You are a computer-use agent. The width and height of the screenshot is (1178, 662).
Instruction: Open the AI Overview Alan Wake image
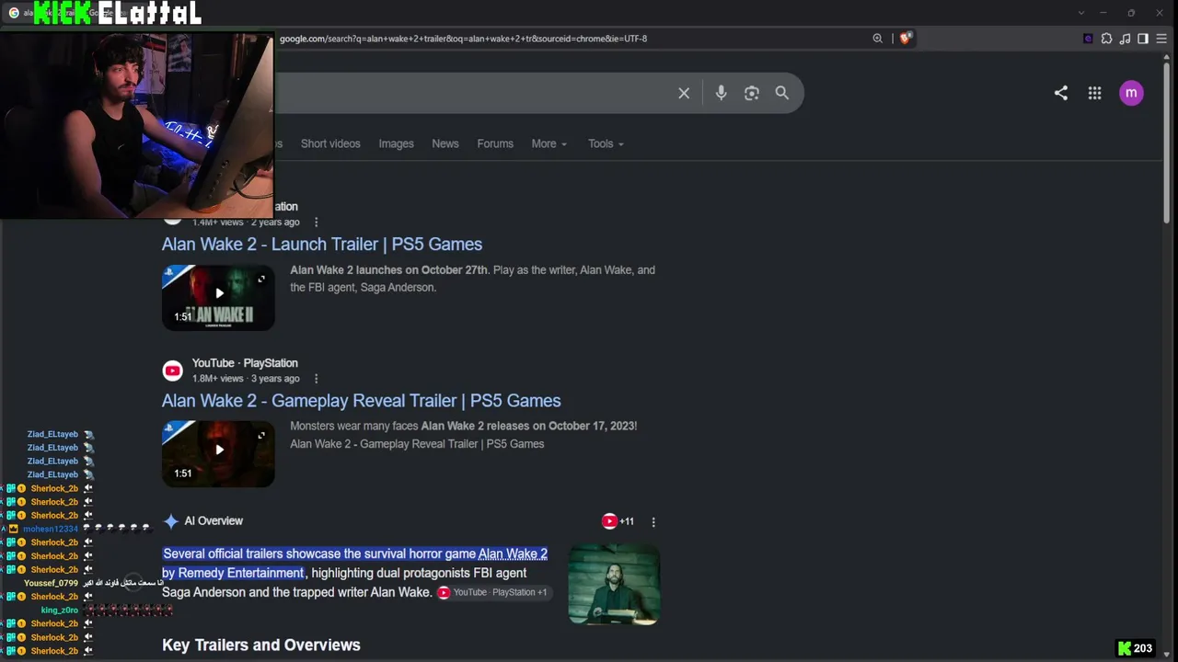tap(614, 584)
